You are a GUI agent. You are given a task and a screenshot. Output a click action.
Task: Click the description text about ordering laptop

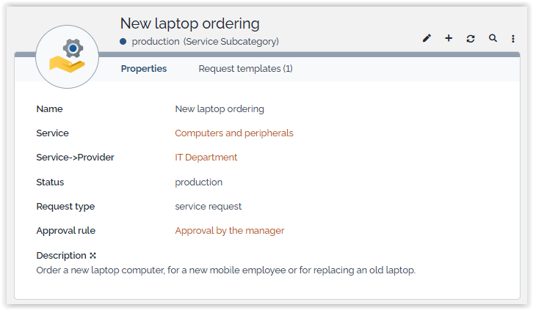click(x=225, y=270)
